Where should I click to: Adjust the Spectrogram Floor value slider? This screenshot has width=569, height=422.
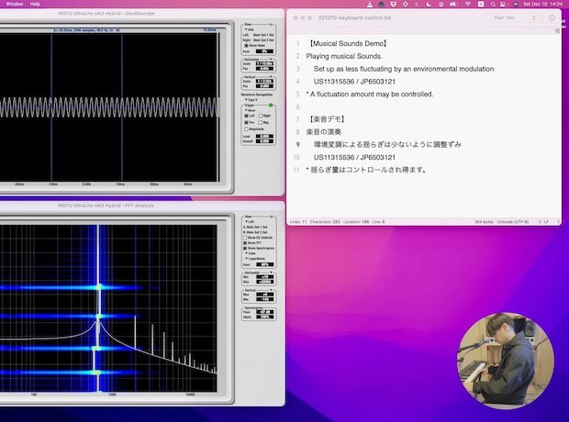point(265,312)
